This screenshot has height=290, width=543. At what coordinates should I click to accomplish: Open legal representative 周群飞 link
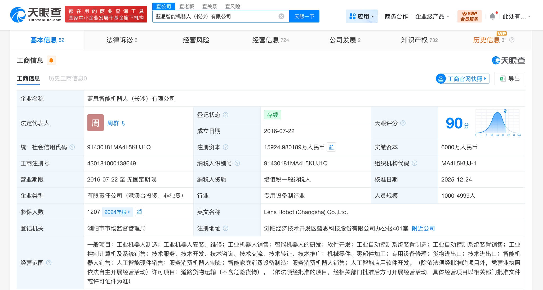pos(116,123)
